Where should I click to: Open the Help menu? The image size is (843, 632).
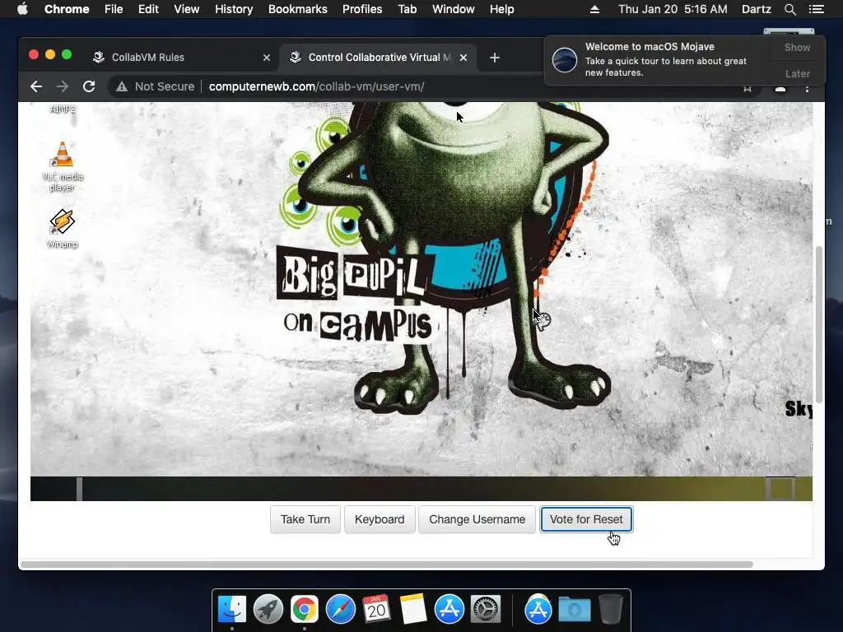(x=501, y=9)
